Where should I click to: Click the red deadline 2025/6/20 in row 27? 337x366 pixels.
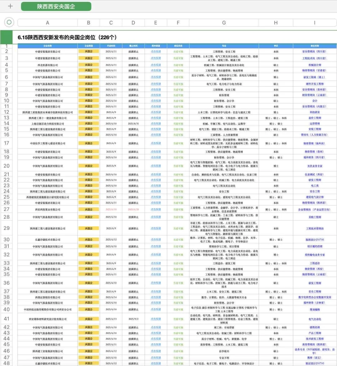point(133,209)
